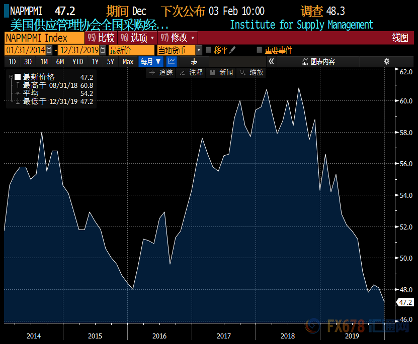The width and height of the screenshot is (418, 344).
Task: Open 图表内容 chart contents
Action: pyautogui.click(x=318, y=61)
